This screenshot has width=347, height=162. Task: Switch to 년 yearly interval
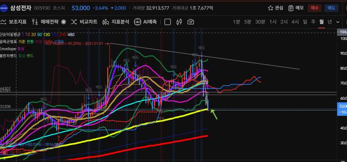coord(330,22)
